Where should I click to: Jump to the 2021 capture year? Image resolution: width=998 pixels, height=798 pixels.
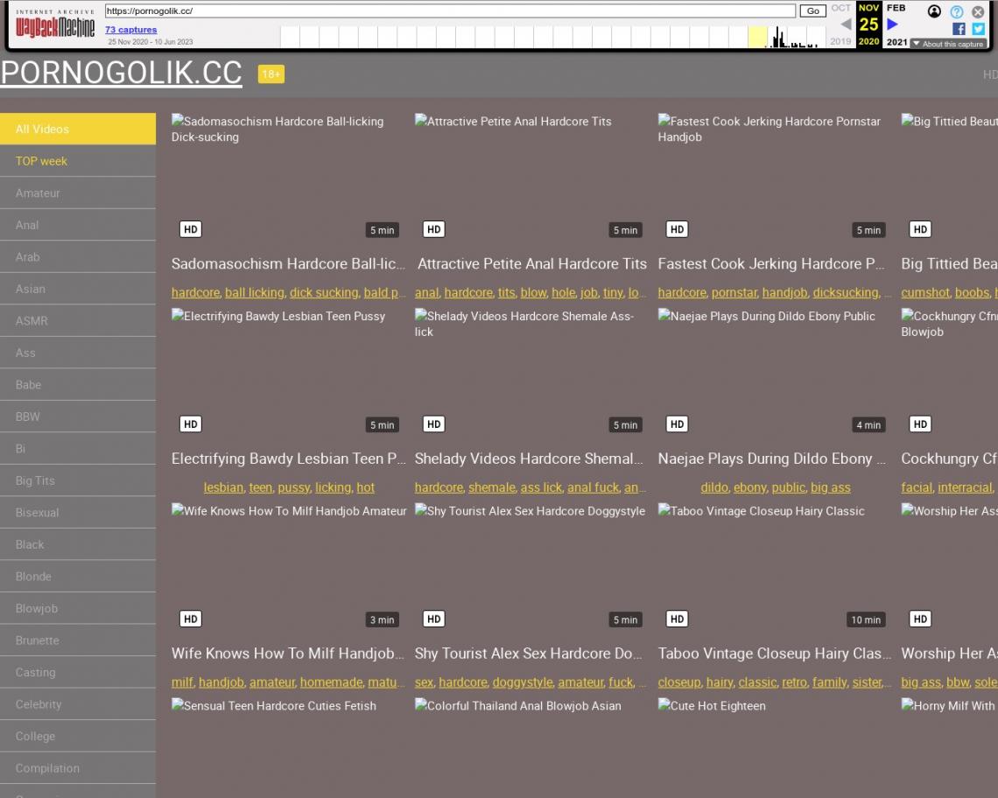point(896,42)
